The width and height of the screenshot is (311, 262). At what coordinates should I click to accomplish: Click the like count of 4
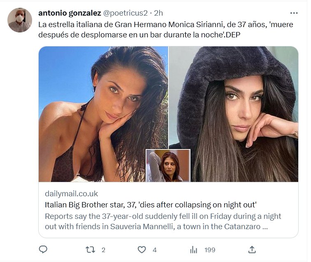pos(154,250)
